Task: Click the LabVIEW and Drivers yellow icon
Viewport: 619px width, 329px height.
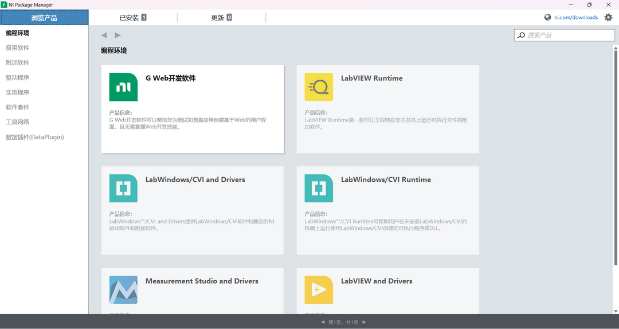Action: 319,290
